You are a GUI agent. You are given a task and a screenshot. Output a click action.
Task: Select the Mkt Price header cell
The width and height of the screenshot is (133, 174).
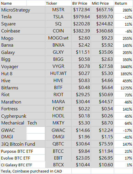(x=103, y=3)
